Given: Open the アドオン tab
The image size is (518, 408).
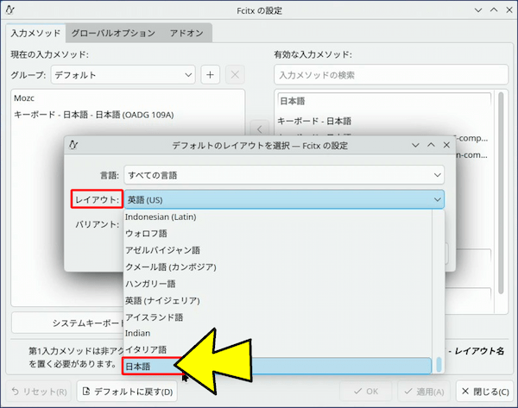Looking at the screenshot, I should click(186, 33).
